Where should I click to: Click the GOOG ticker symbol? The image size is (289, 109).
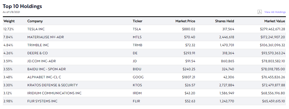coord(138,77)
